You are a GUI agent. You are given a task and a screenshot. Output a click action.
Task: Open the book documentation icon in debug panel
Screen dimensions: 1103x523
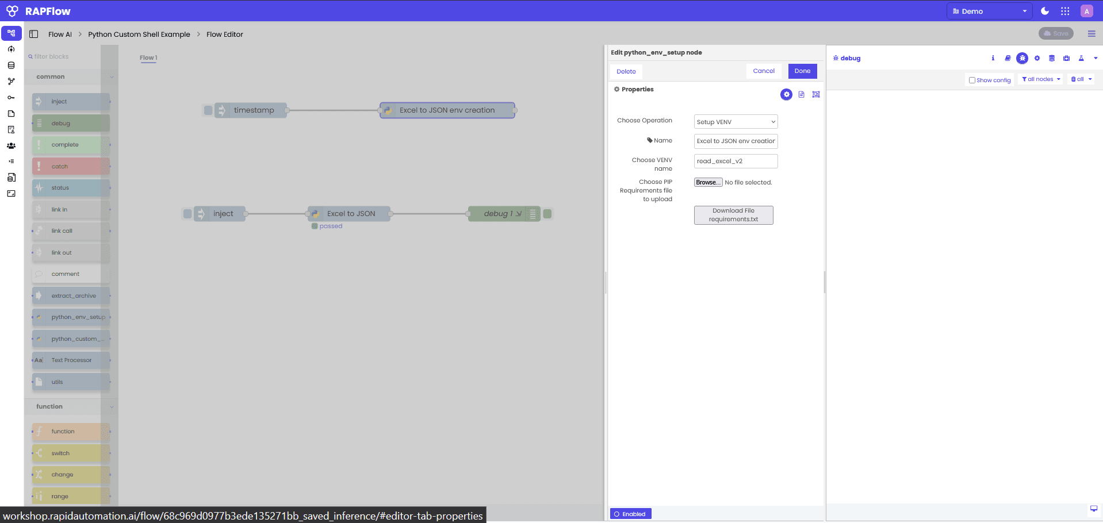(x=1008, y=58)
